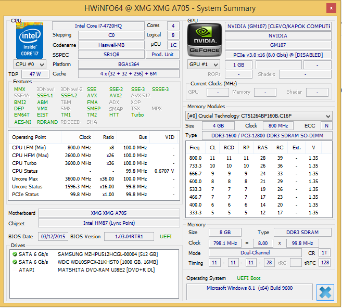Close the System Summary window
This screenshot has width=342, height=308.
point(331,8)
